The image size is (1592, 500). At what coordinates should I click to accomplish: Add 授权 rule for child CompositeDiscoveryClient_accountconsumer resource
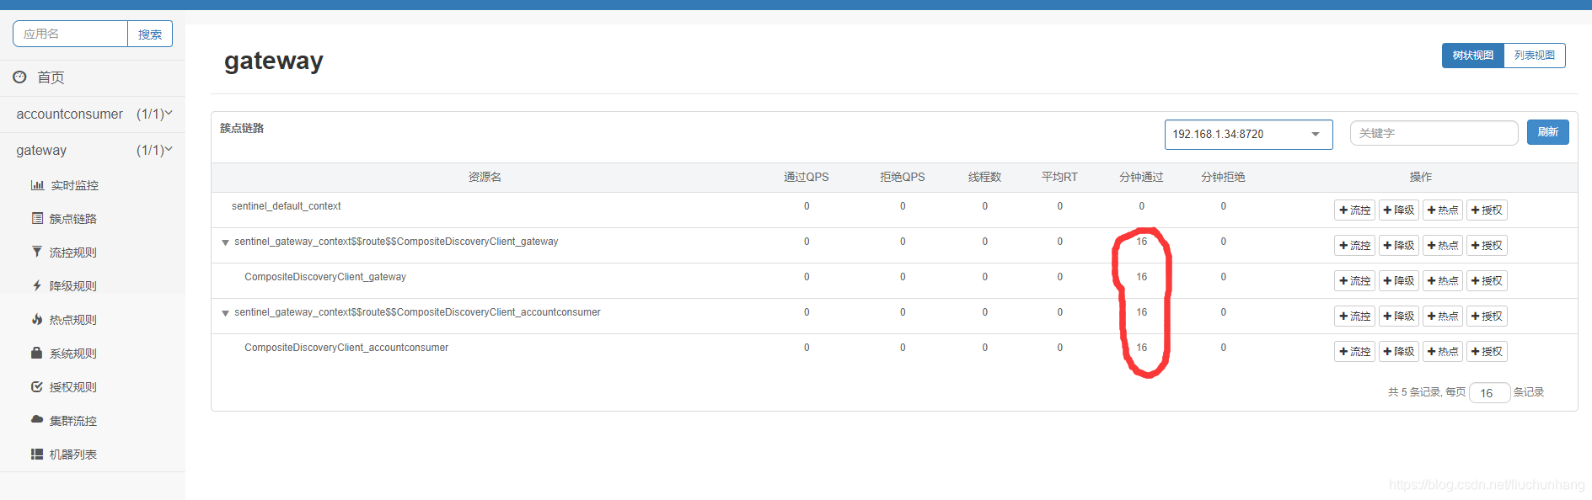(x=1487, y=352)
